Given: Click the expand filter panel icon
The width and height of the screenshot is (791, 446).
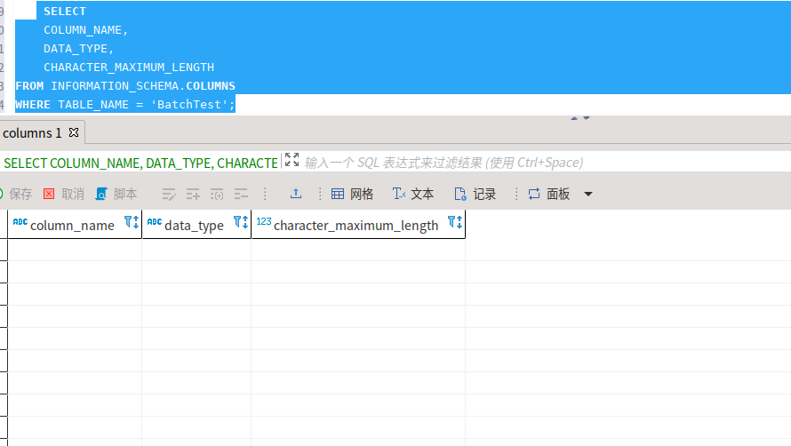Looking at the screenshot, I should (292, 160).
